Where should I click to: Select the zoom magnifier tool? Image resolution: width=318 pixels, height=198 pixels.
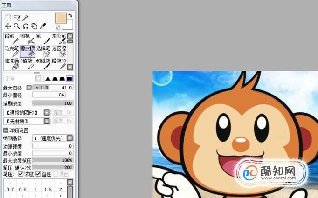(x=17, y=26)
